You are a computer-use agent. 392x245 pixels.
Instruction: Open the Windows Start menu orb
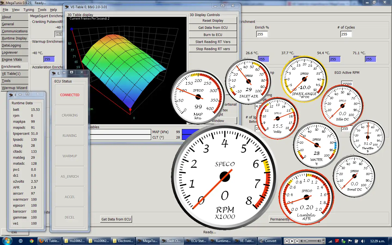(x=7, y=241)
